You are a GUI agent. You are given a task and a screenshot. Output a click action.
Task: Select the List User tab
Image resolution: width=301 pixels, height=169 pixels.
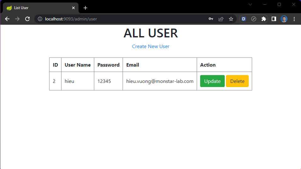pos(41,8)
